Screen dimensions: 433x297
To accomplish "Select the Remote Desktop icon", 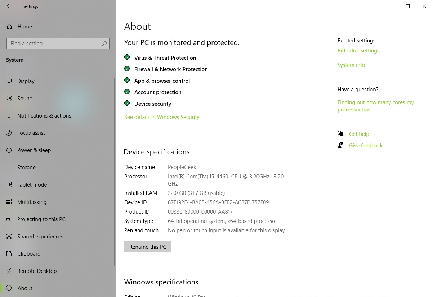I will click(9, 271).
